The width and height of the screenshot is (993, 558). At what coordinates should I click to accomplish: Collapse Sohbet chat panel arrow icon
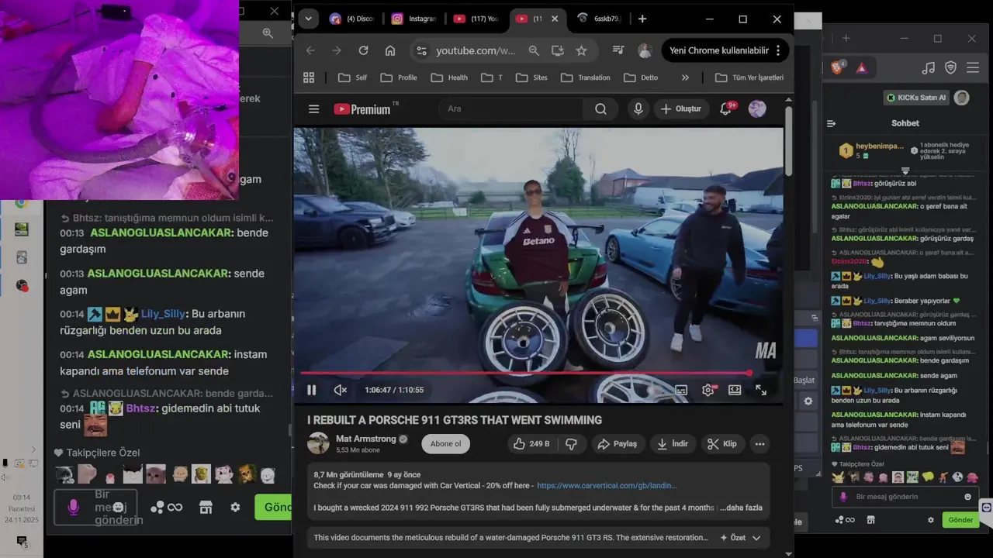coord(831,123)
